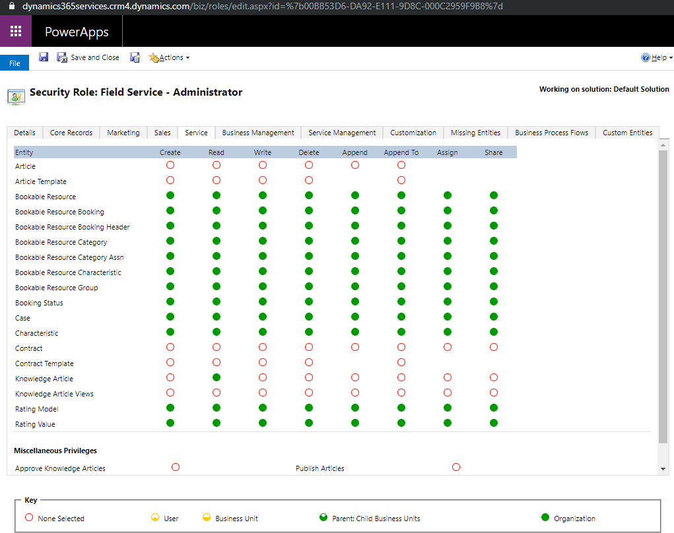The height and width of the screenshot is (533, 674).
Task: Click the vertical scrollbar thumb
Action: (663, 296)
